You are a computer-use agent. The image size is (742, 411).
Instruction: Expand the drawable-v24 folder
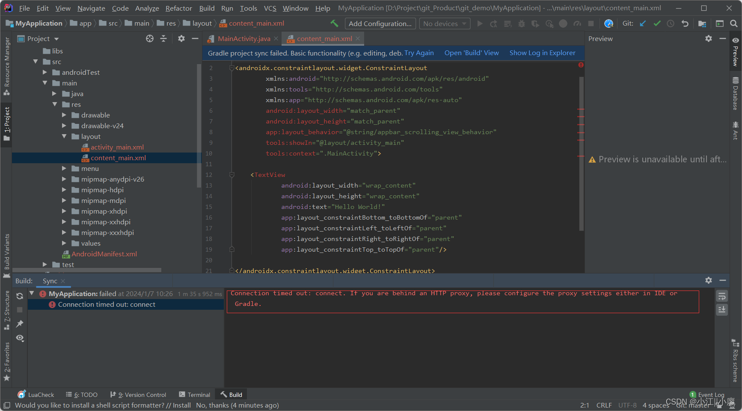[64, 126]
